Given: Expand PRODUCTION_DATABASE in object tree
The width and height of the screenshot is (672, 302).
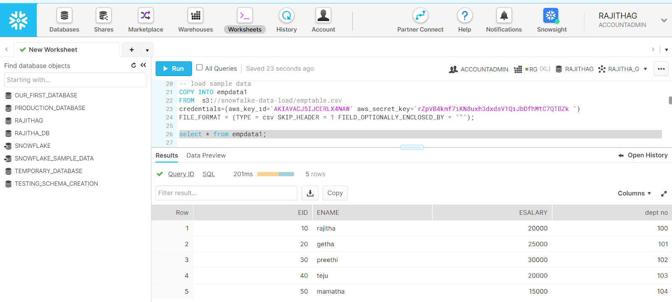Looking at the screenshot, I should coord(50,108).
